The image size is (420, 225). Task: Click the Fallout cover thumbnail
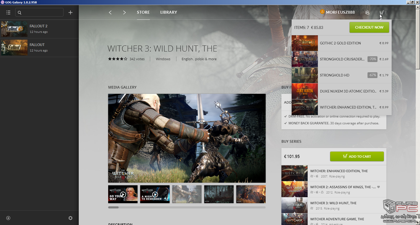coord(14,48)
